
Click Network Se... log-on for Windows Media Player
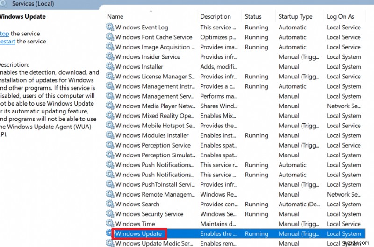(344, 106)
